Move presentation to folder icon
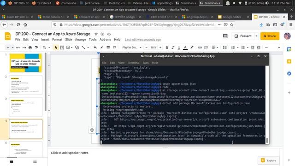 [x=102, y=34]
